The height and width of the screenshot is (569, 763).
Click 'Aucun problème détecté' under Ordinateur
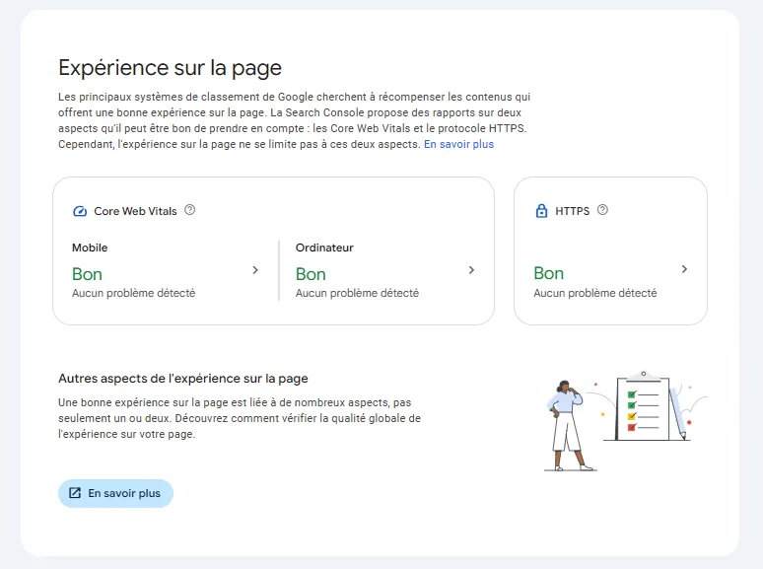tap(357, 293)
